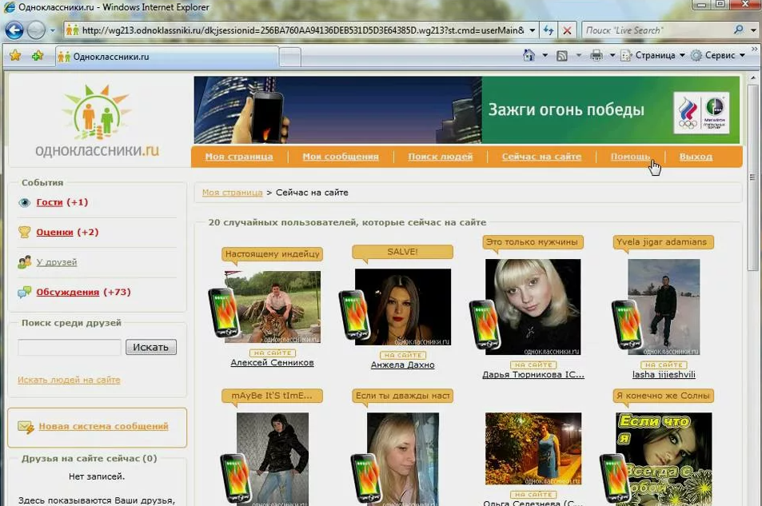Viewport: 762px width, 506px height.
Task: Click Выход to log out
Action: pyautogui.click(x=696, y=157)
